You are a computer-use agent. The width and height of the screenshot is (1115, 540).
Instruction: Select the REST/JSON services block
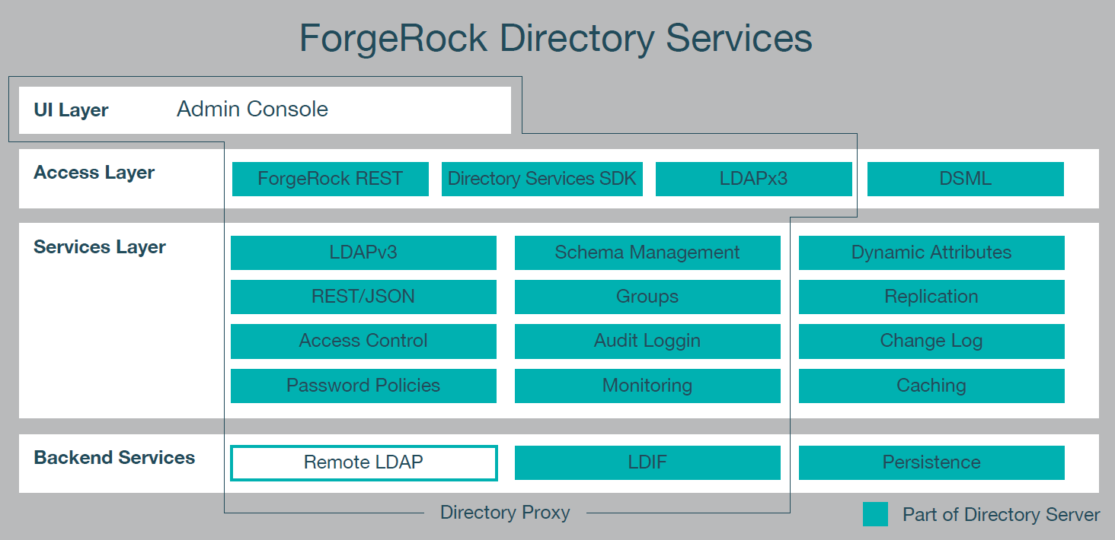(363, 297)
